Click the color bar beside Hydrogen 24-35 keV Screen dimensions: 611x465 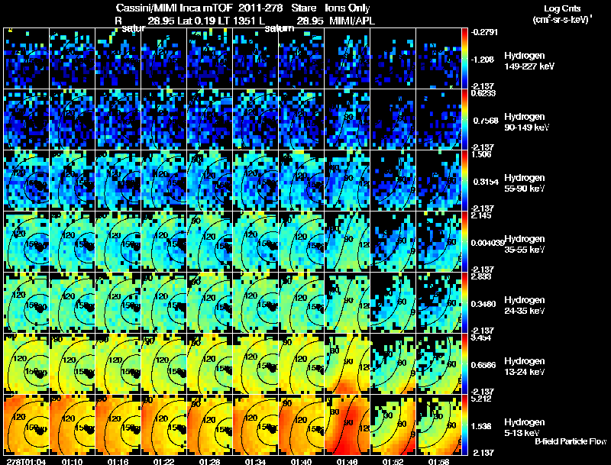coord(464,303)
